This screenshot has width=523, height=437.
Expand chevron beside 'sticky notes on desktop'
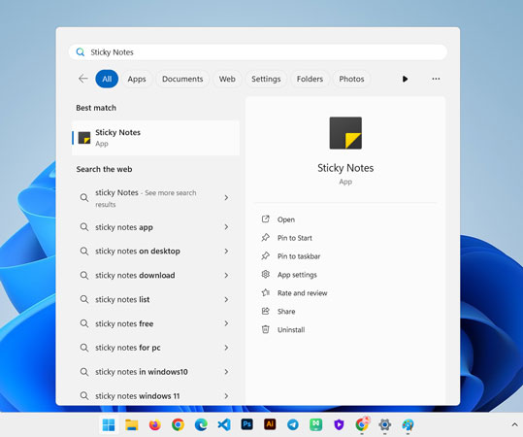(x=226, y=252)
